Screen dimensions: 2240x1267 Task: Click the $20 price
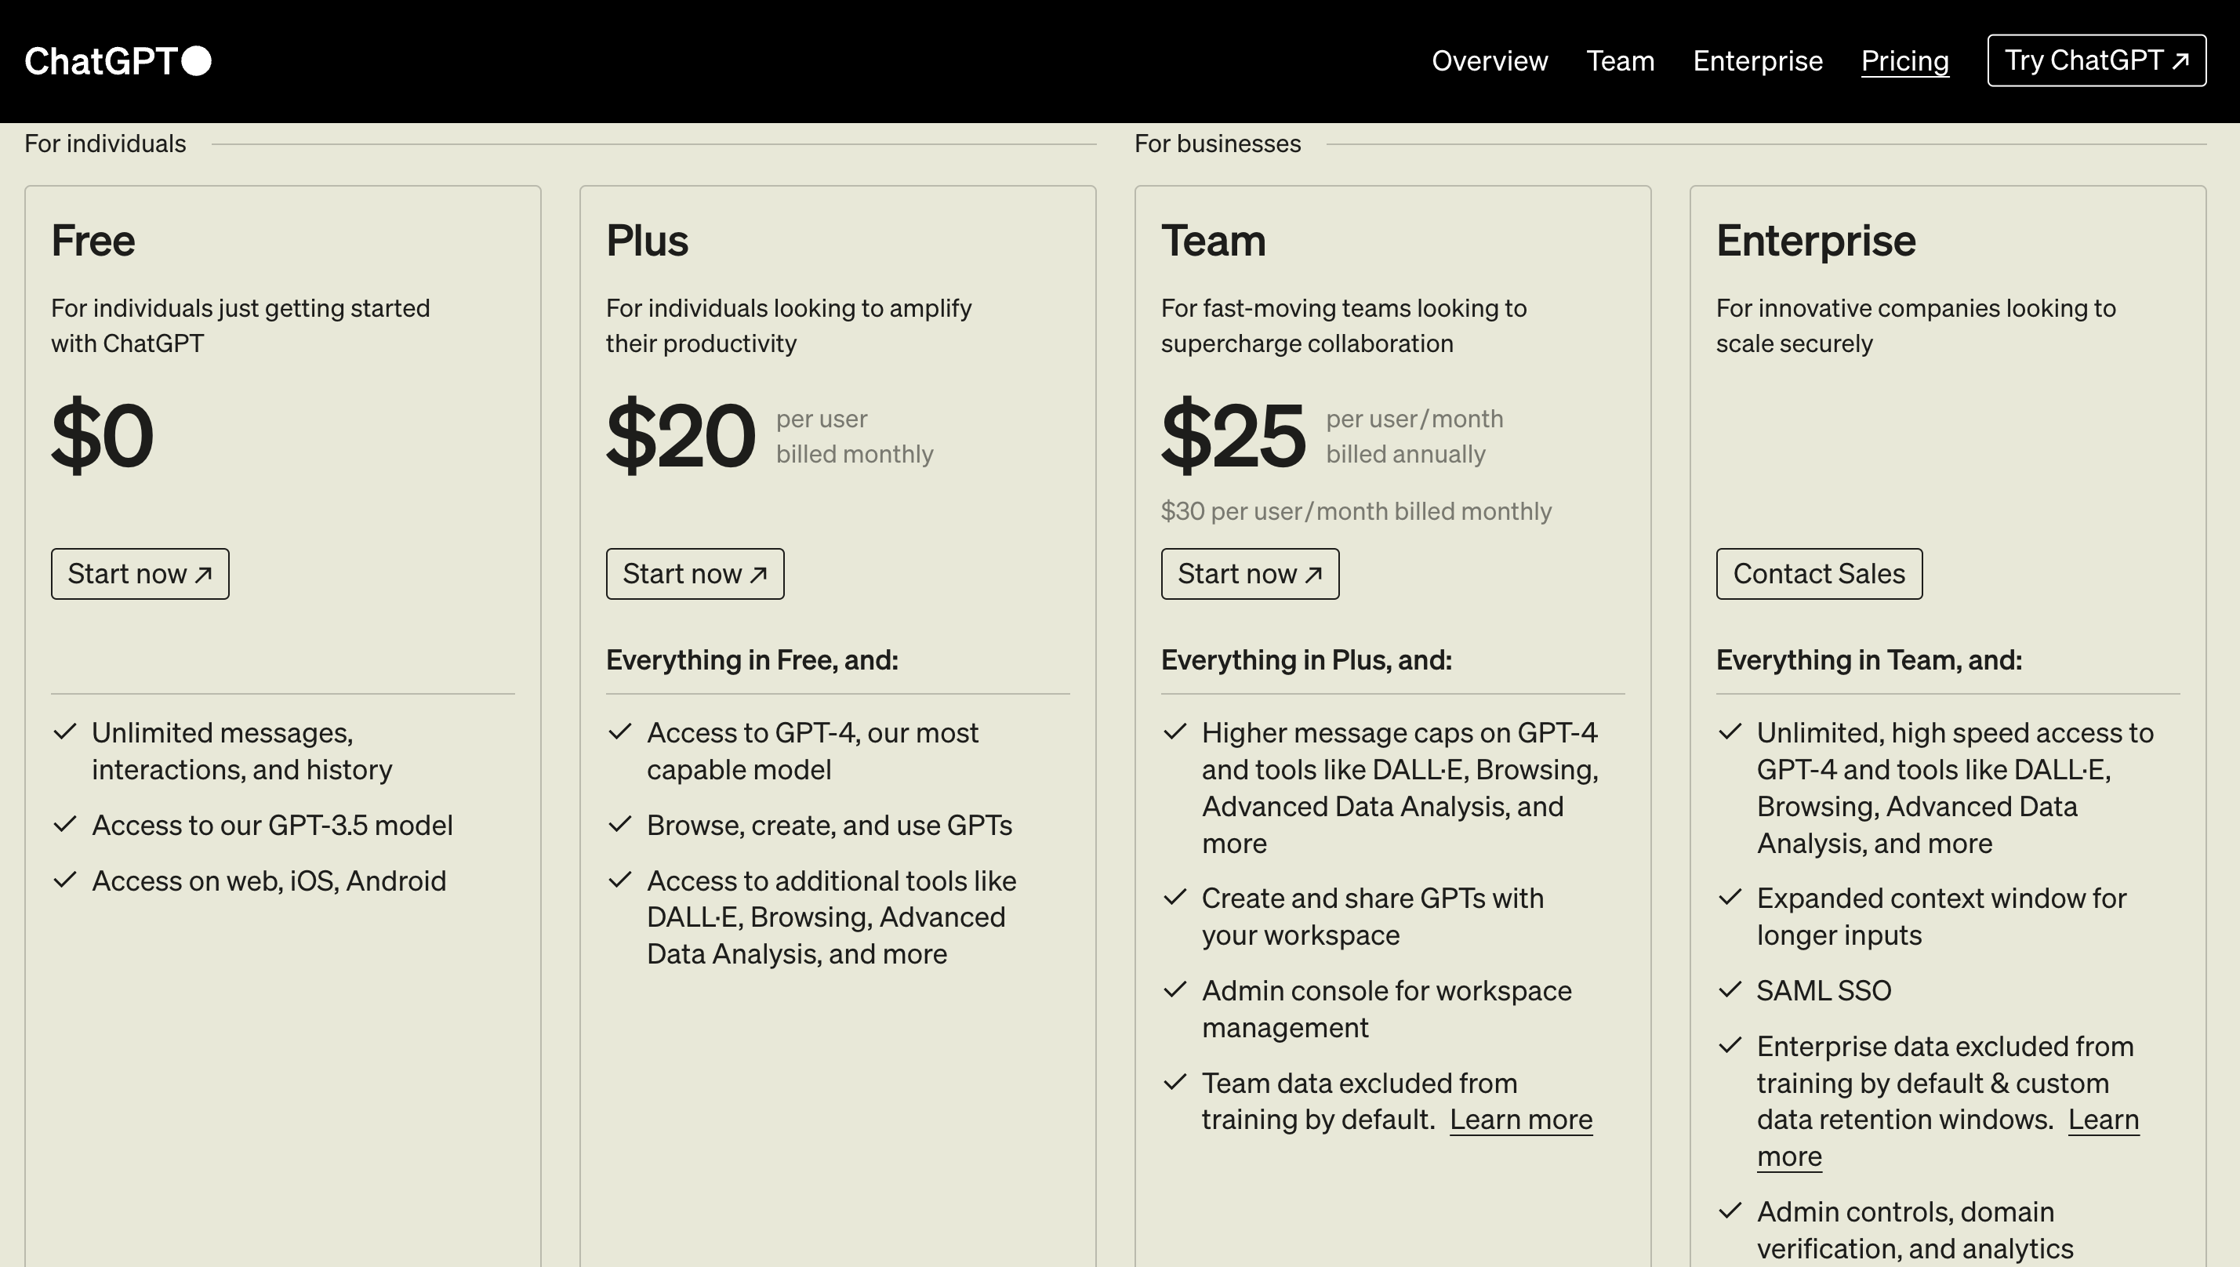point(681,435)
